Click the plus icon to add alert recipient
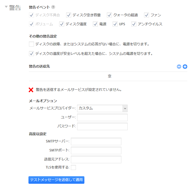 point(185,67)
